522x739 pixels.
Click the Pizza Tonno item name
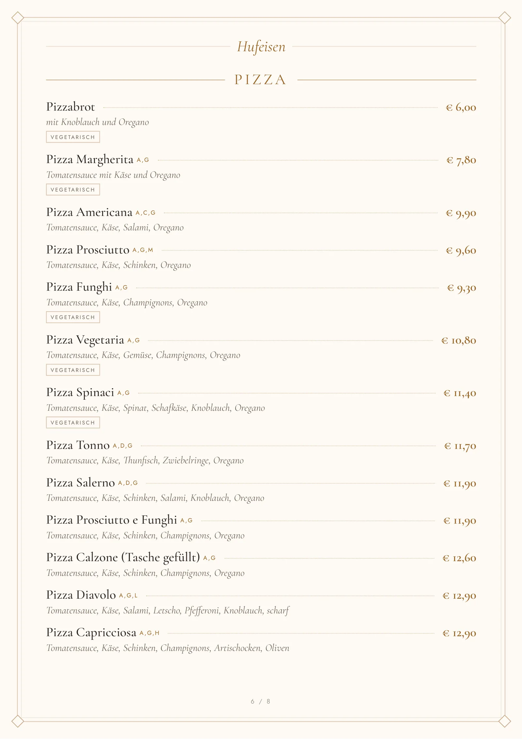pyautogui.click(x=78, y=445)
